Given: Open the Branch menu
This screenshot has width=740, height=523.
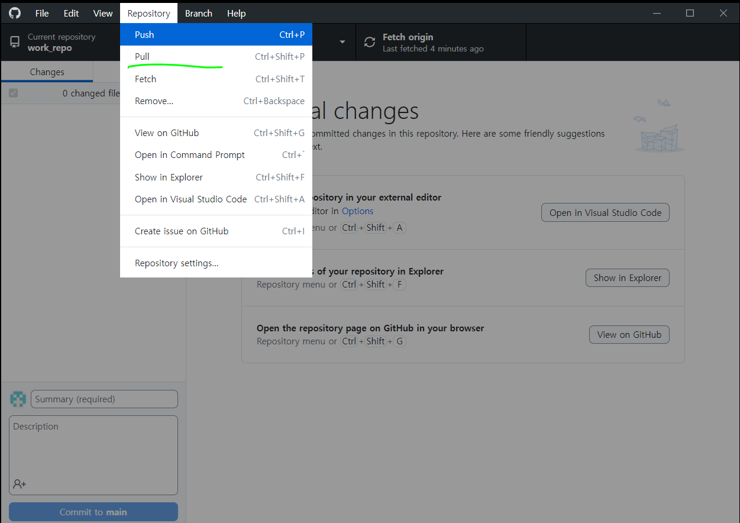Looking at the screenshot, I should [199, 13].
